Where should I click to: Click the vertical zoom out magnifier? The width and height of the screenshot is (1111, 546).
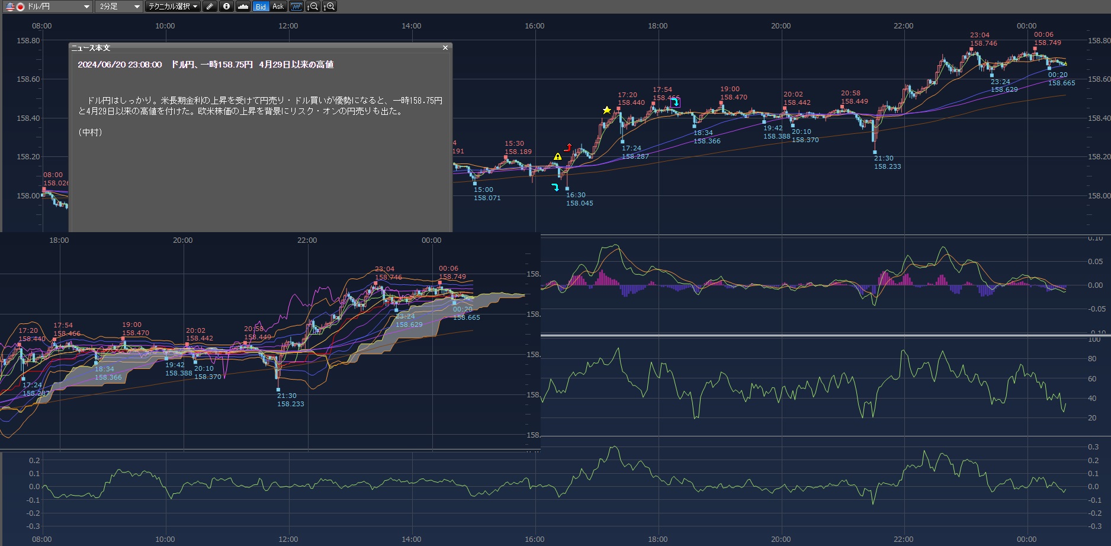coord(312,7)
